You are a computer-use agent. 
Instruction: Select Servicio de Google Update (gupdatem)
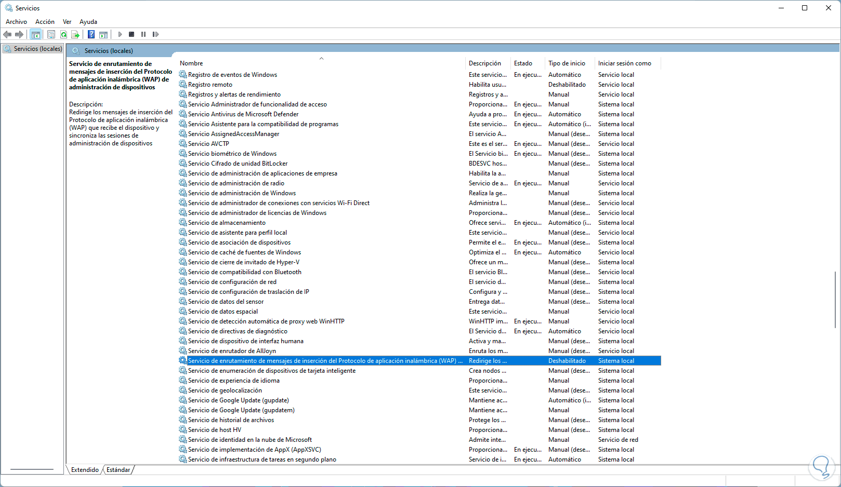tap(241, 410)
